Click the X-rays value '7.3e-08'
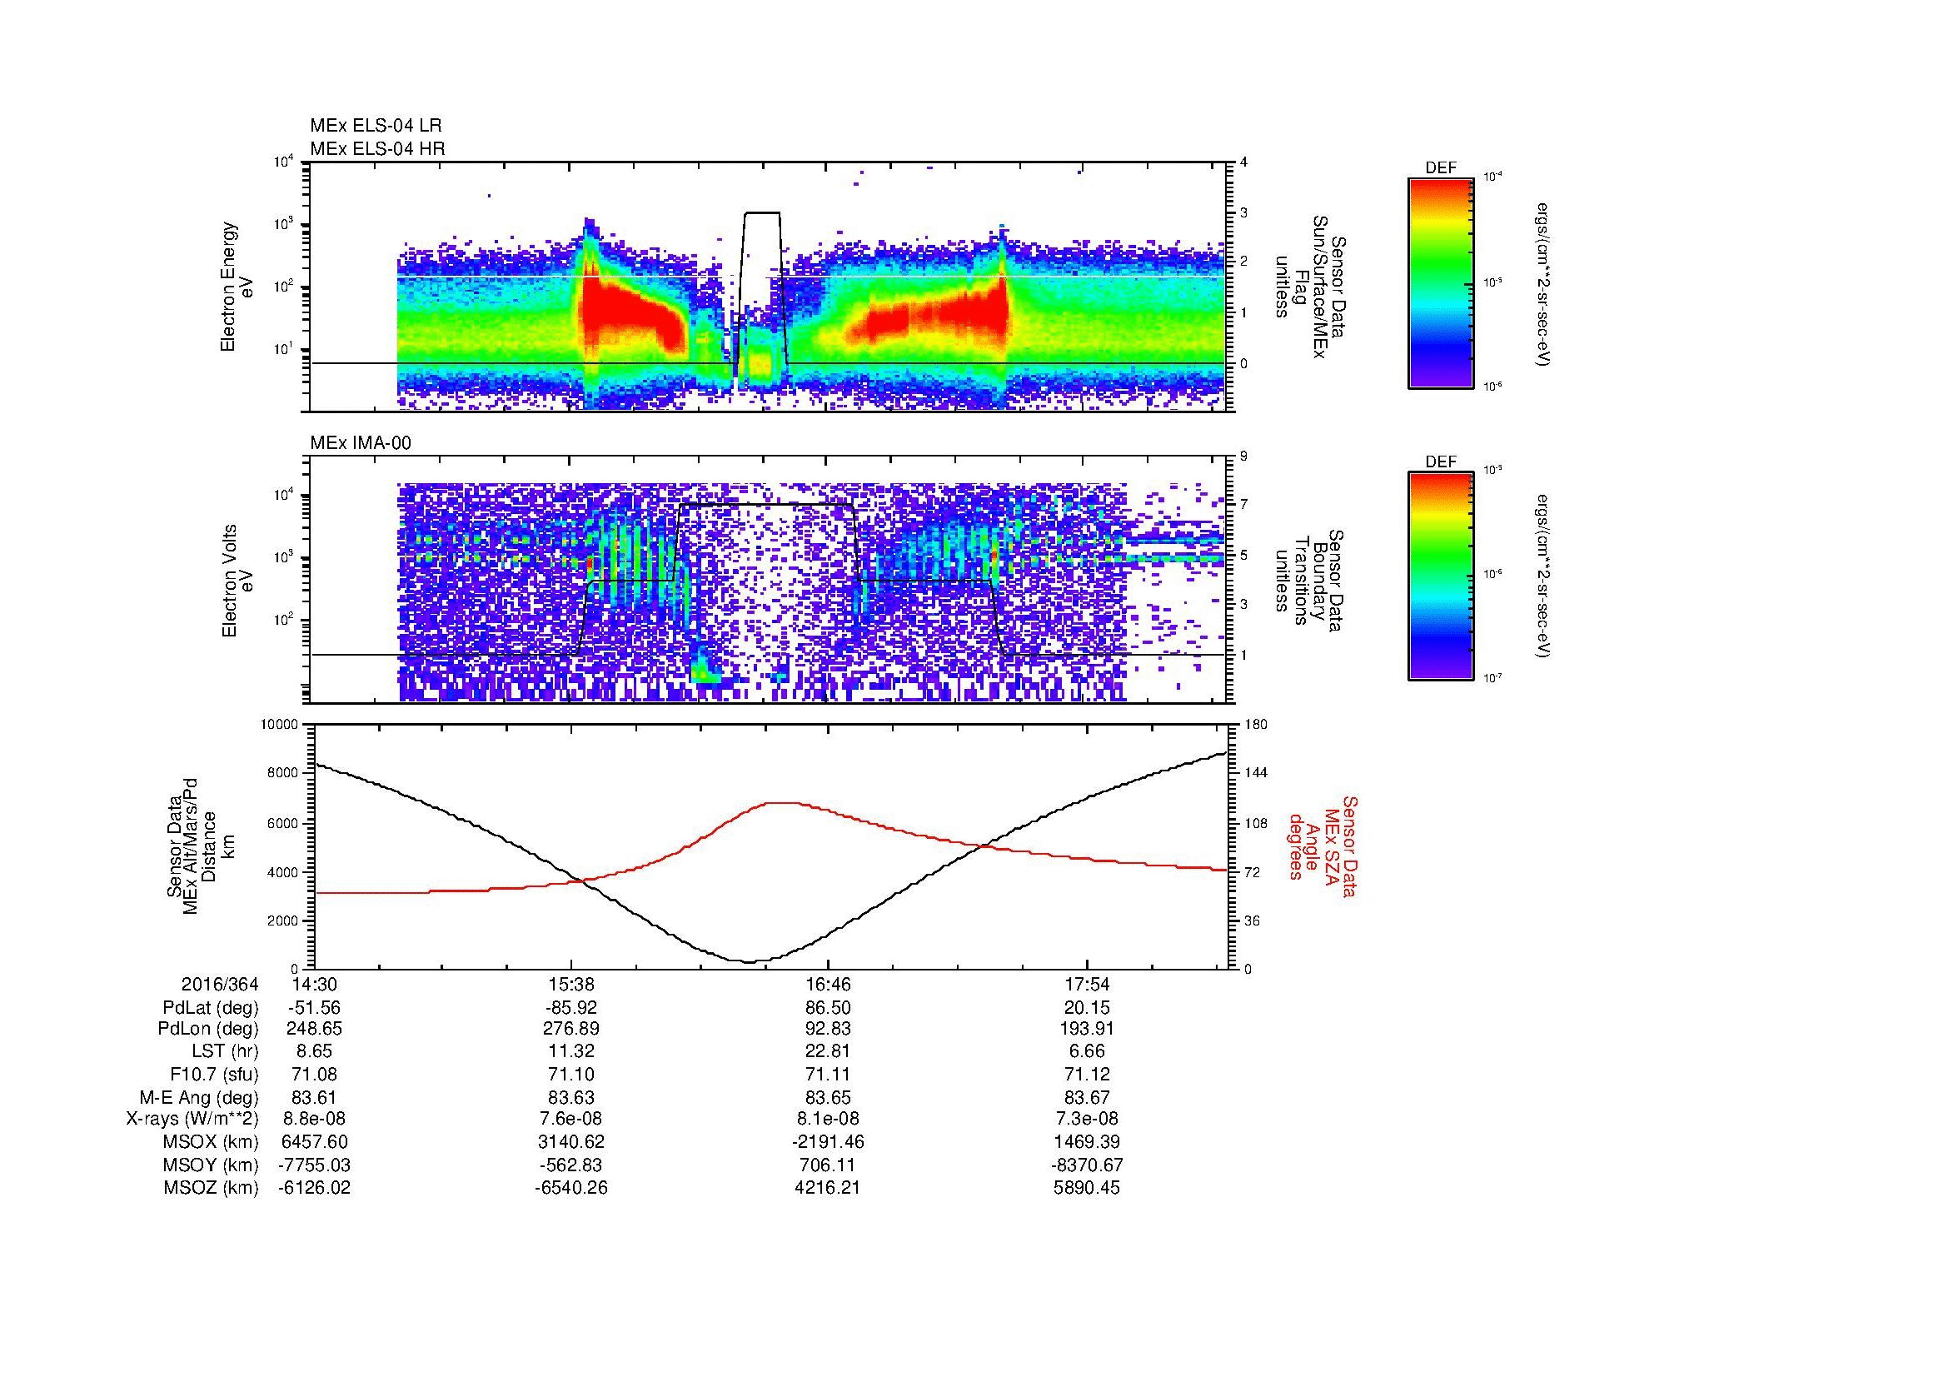The image size is (1948, 1377). click(1087, 1119)
